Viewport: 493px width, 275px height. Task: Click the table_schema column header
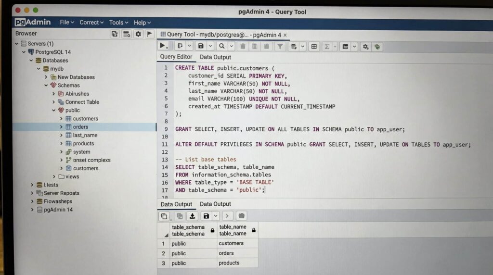(193, 230)
